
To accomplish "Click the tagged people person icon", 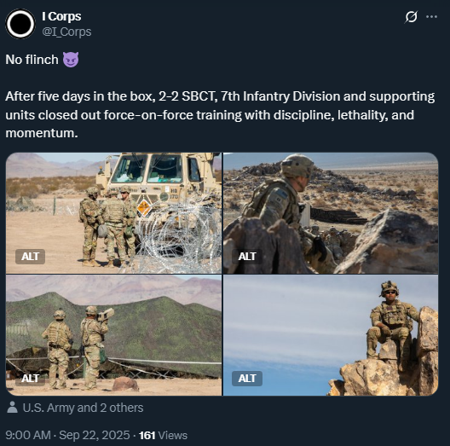I will (x=12, y=408).
